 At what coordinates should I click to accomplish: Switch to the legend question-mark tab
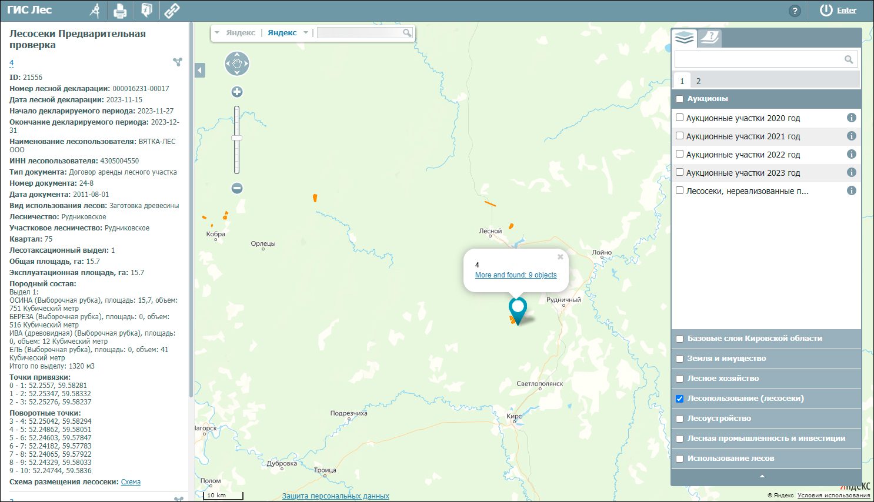click(x=710, y=38)
